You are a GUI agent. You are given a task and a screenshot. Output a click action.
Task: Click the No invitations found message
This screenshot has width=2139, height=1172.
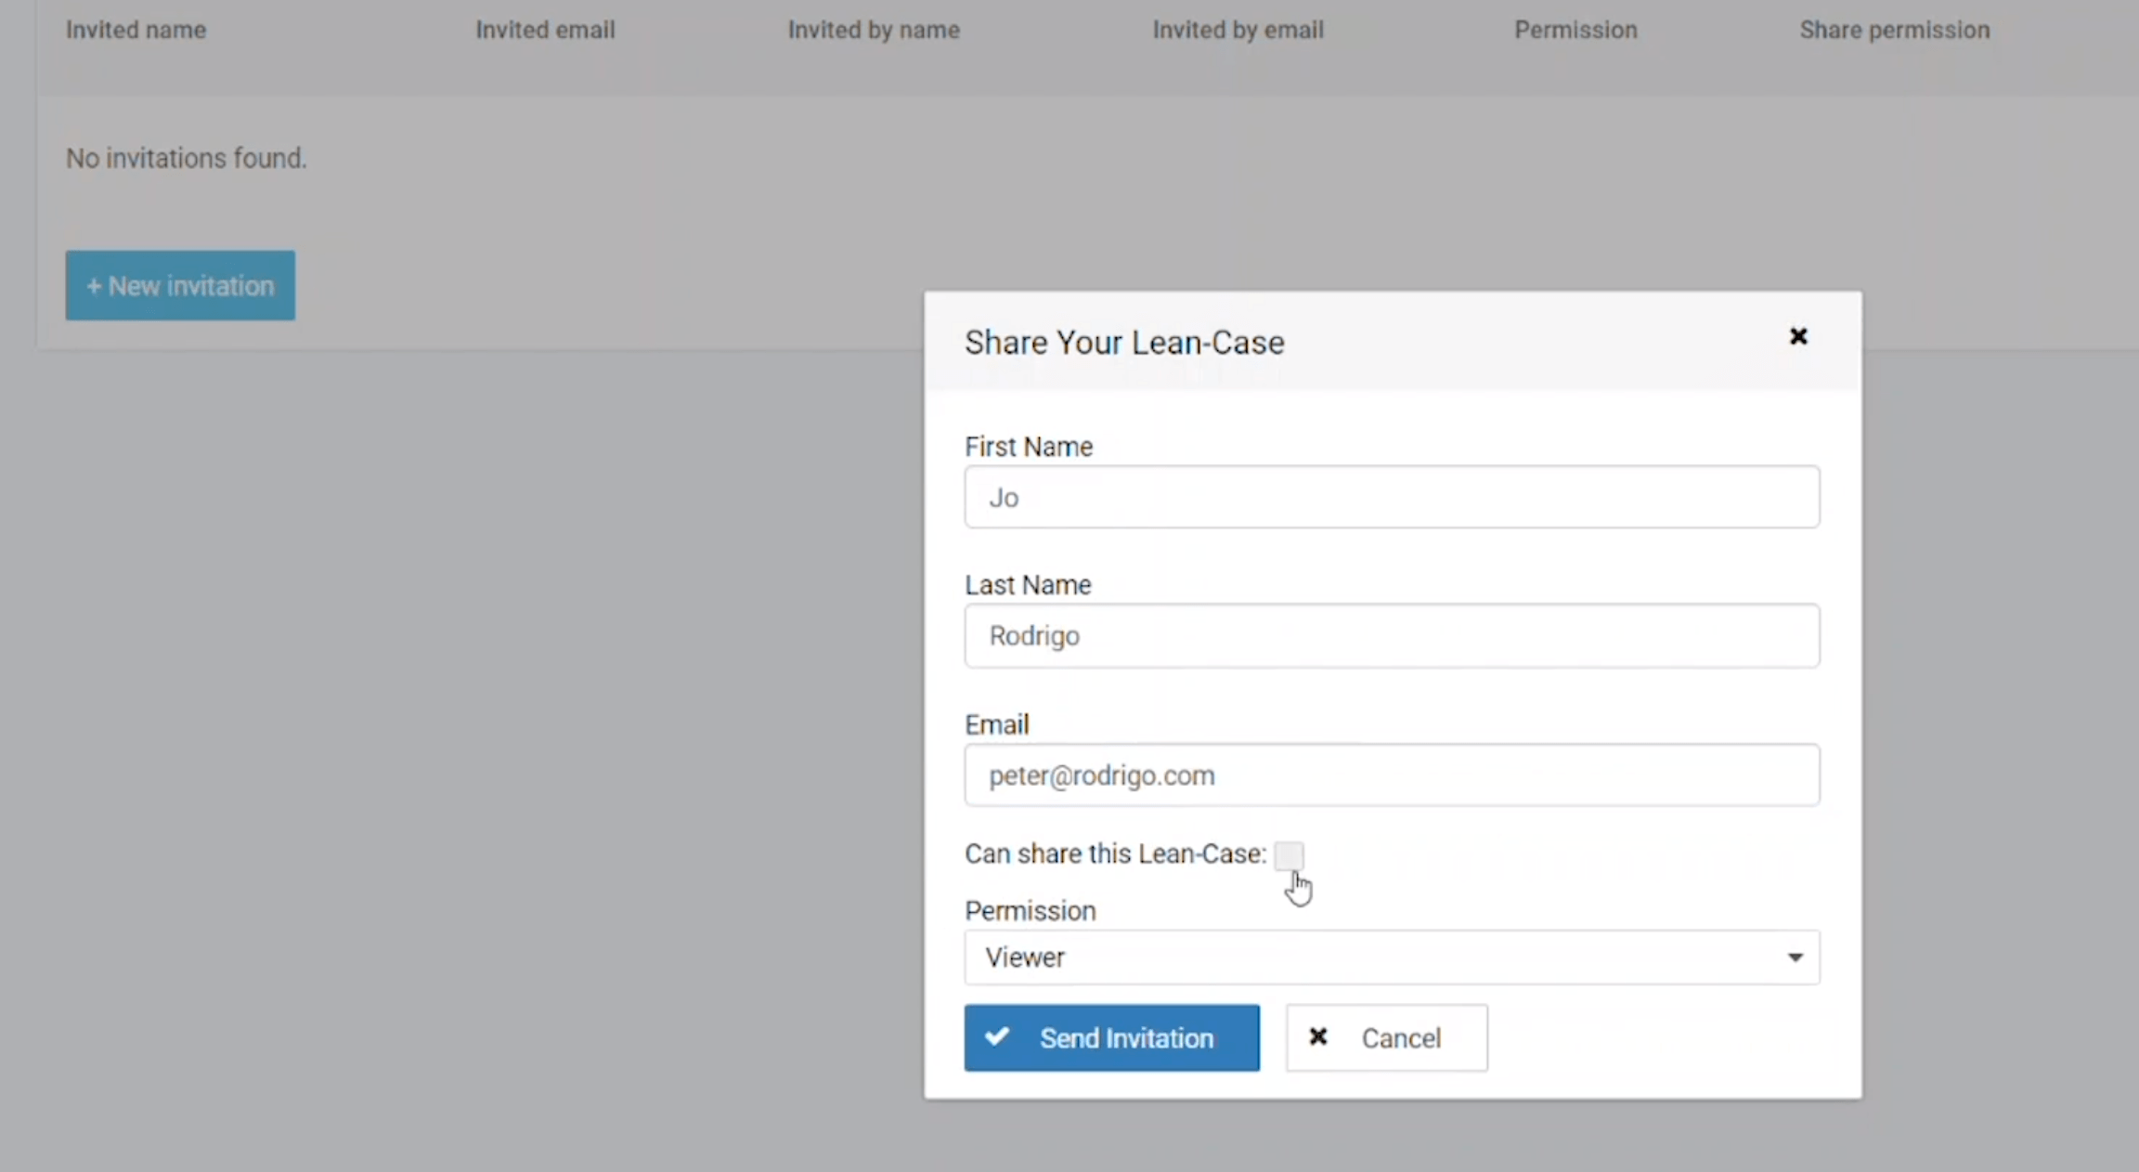[x=186, y=158]
